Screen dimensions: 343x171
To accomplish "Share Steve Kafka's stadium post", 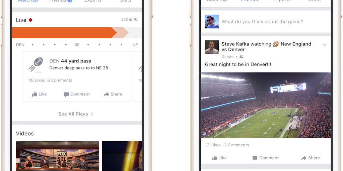I will point(311,158).
